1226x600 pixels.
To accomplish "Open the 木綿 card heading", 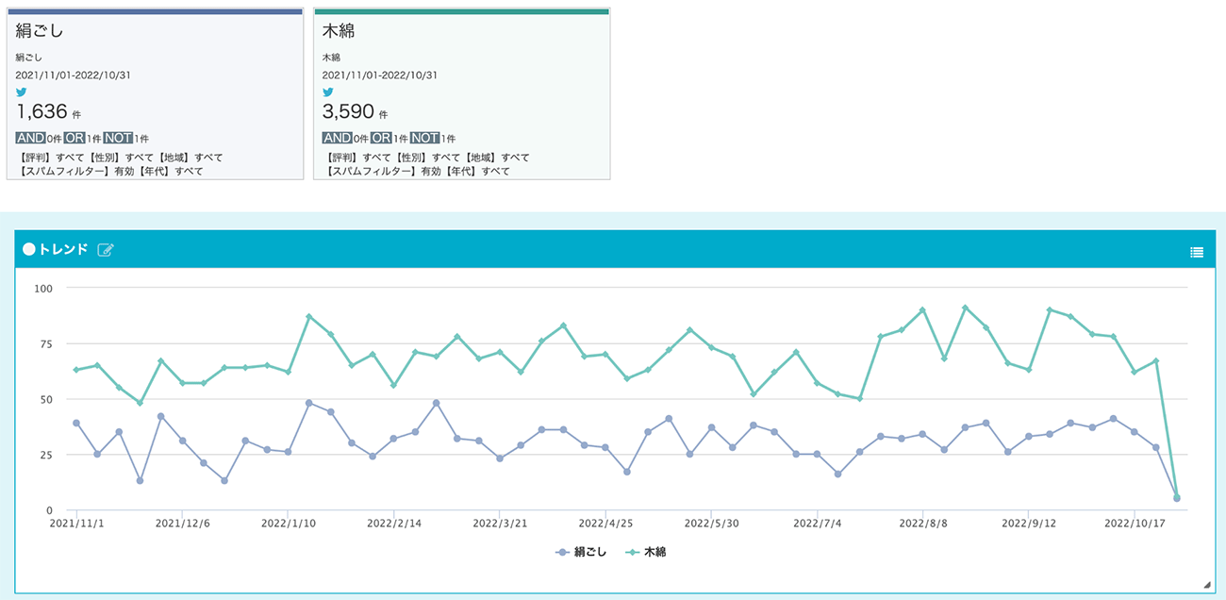I will [x=339, y=31].
